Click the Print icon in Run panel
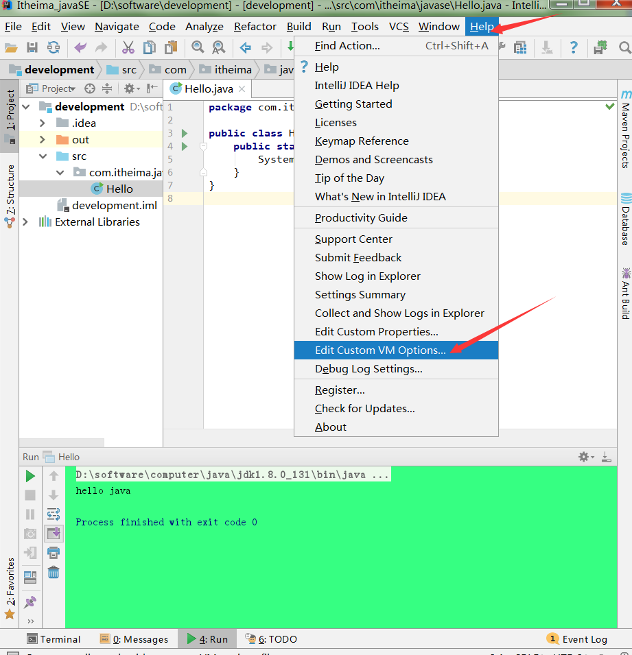The height and width of the screenshot is (655, 632). 53,552
